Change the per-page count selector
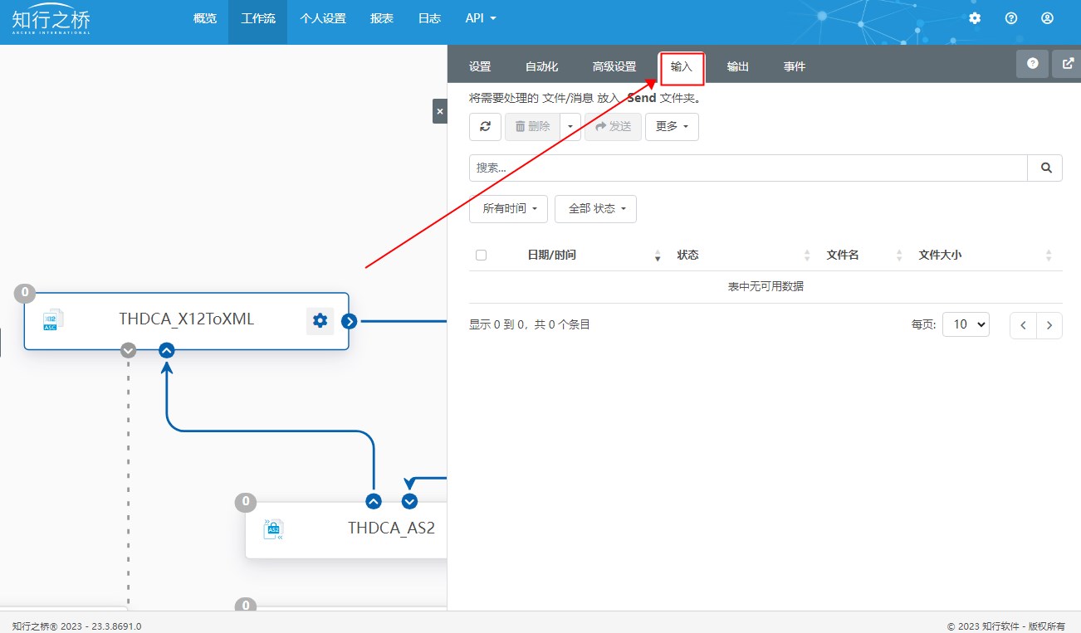Screen dimensions: 1081x633 [966, 324]
